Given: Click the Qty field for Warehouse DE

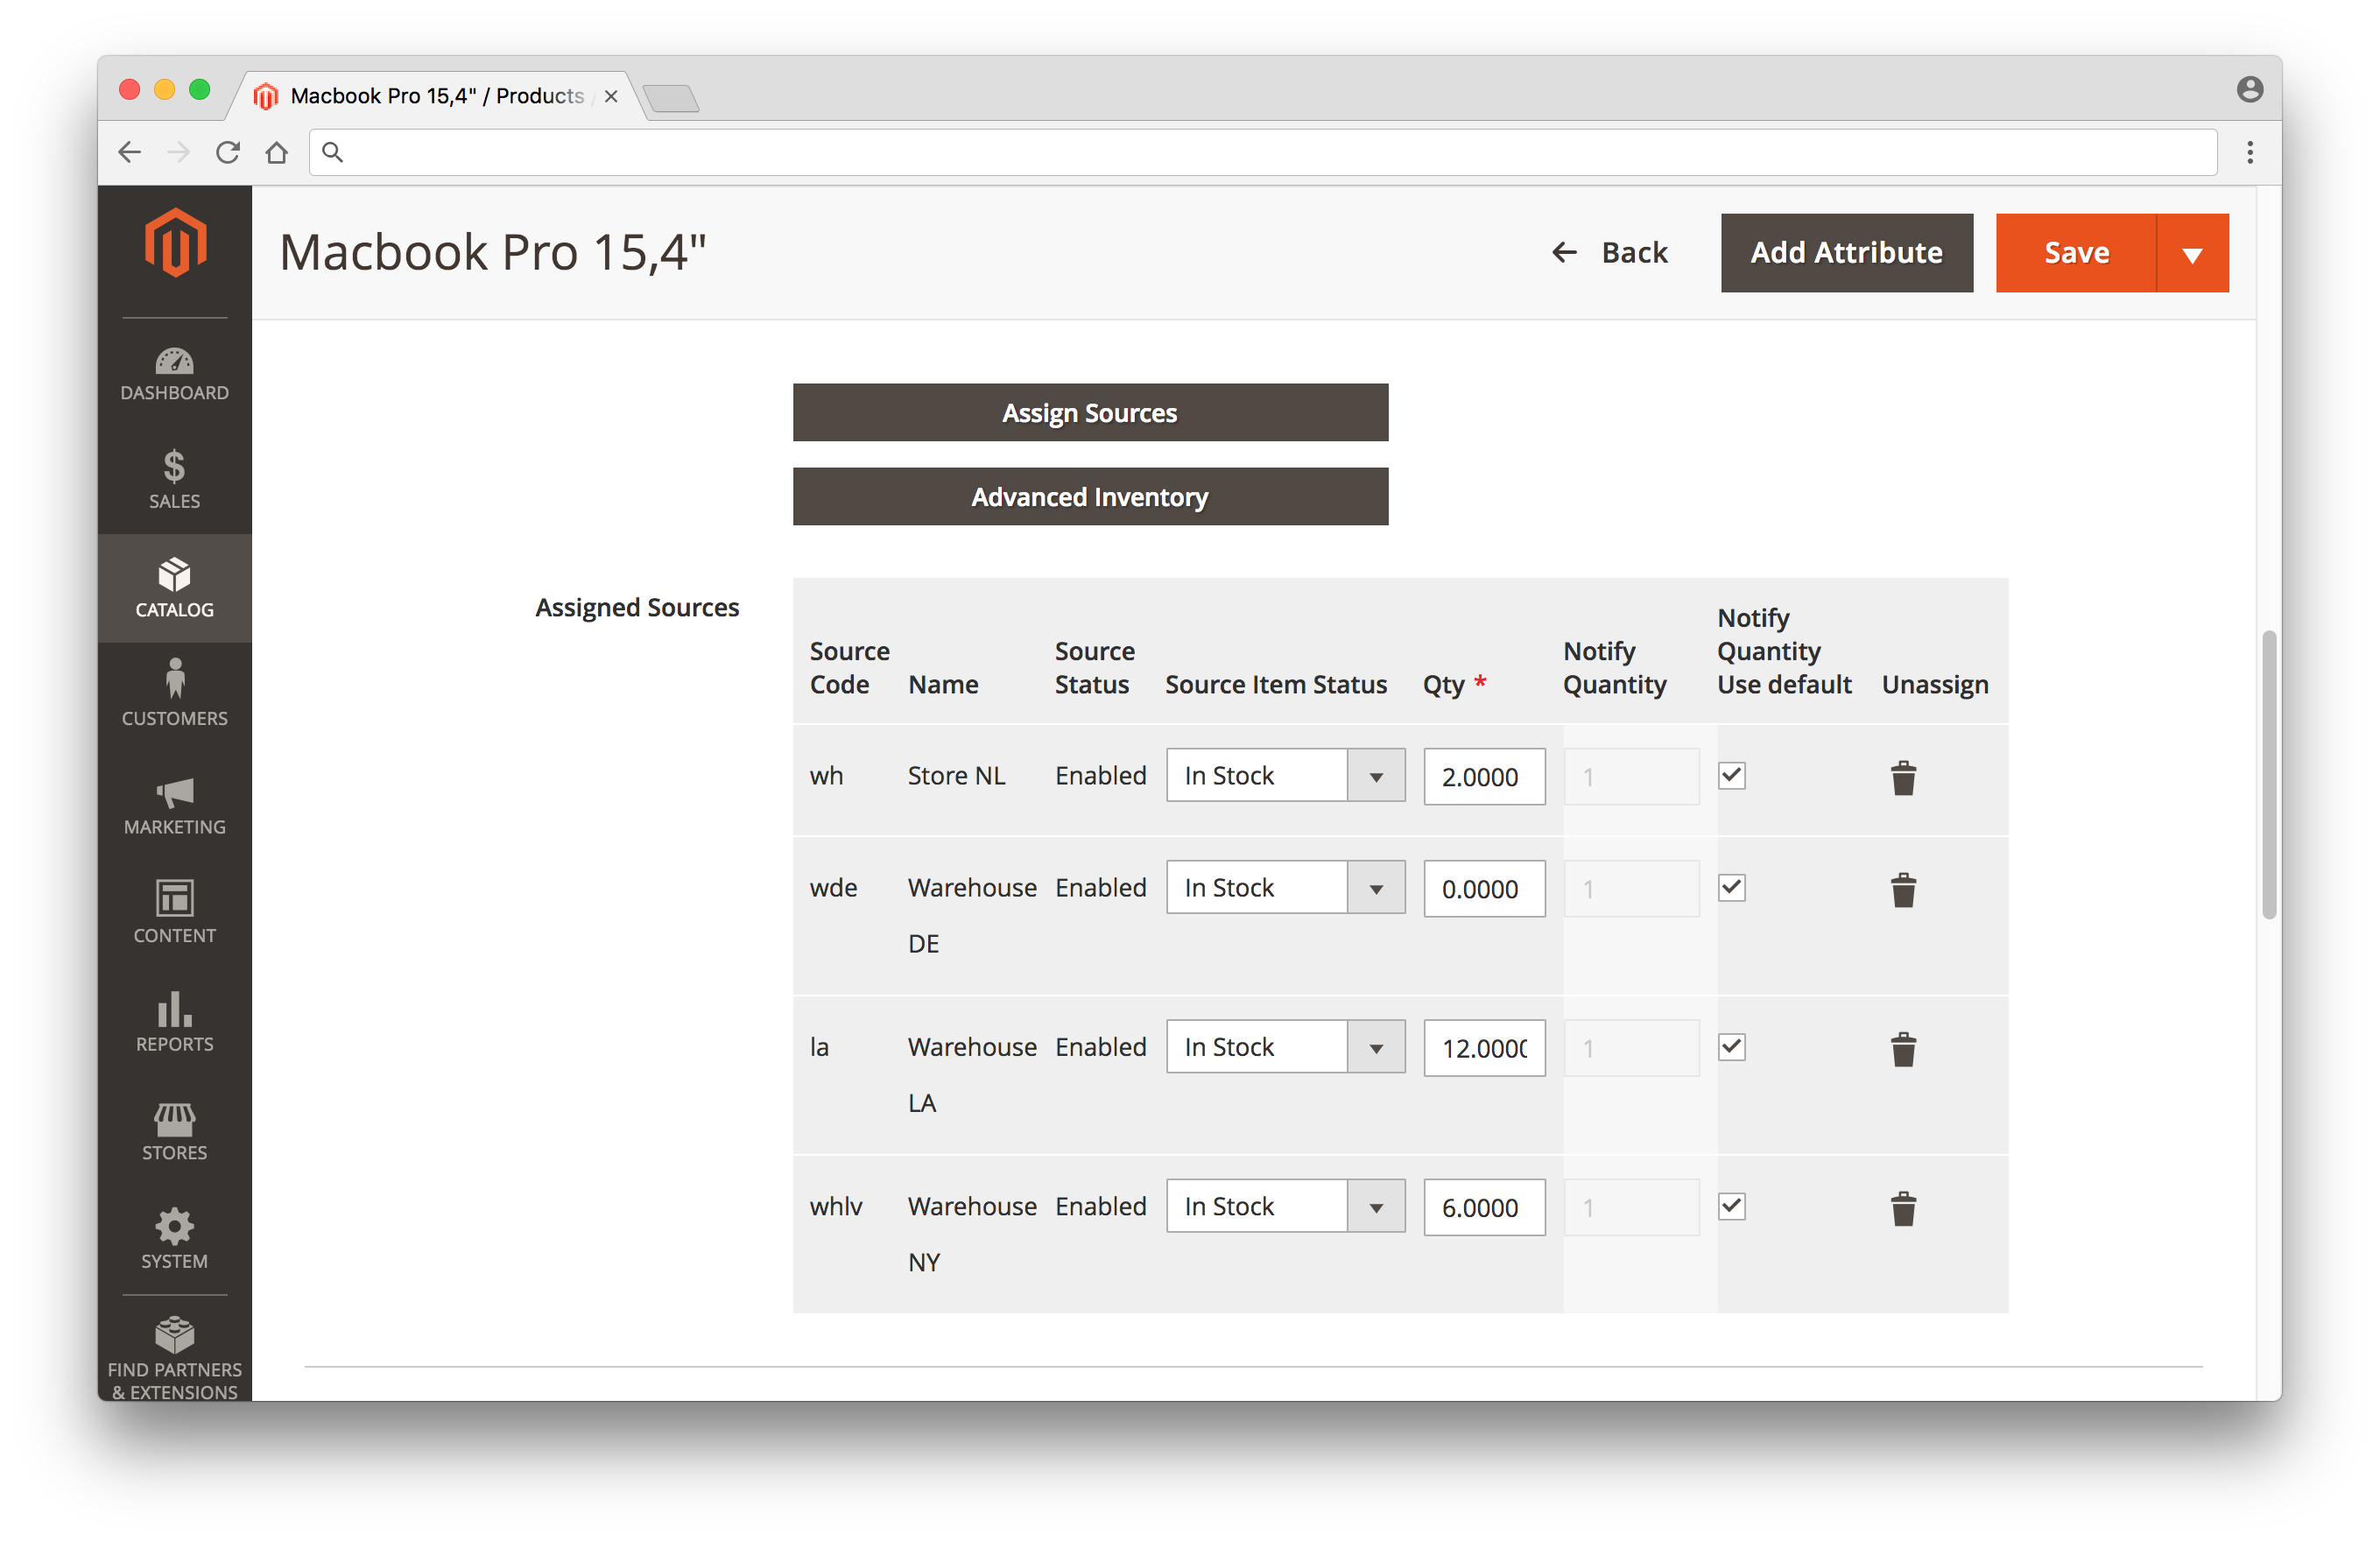Looking at the screenshot, I should [1484, 889].
